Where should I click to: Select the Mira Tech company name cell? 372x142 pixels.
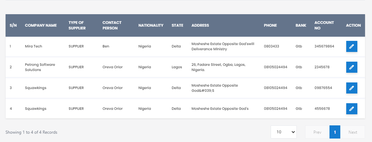pos(33,46)
